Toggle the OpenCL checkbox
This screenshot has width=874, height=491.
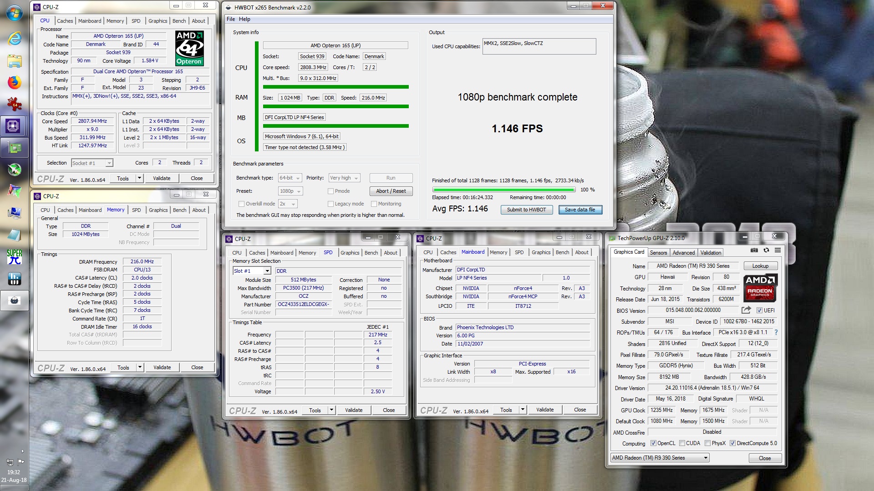[654, 443]
